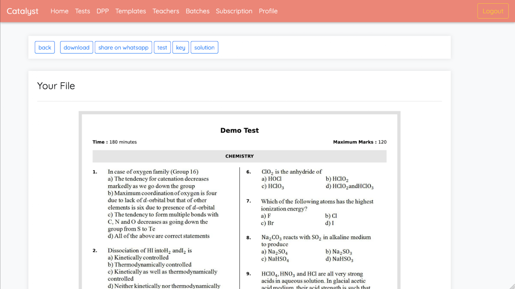Click the 'Your File' heading
Screen dimensions: 515x289
(x=56, y=86)
